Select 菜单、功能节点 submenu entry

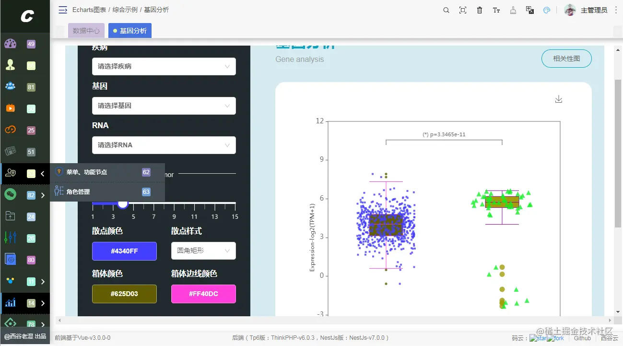(107, 172)
